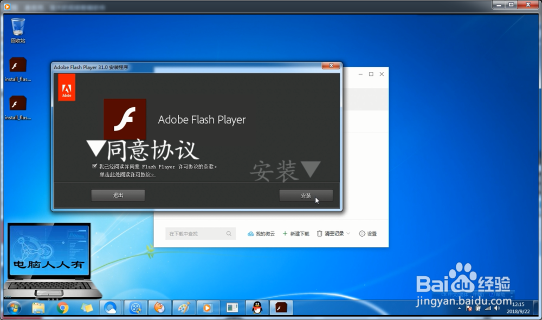Click the 安装 install button
The height and width of the screenshot is (320, 542).
pos(306,195)
